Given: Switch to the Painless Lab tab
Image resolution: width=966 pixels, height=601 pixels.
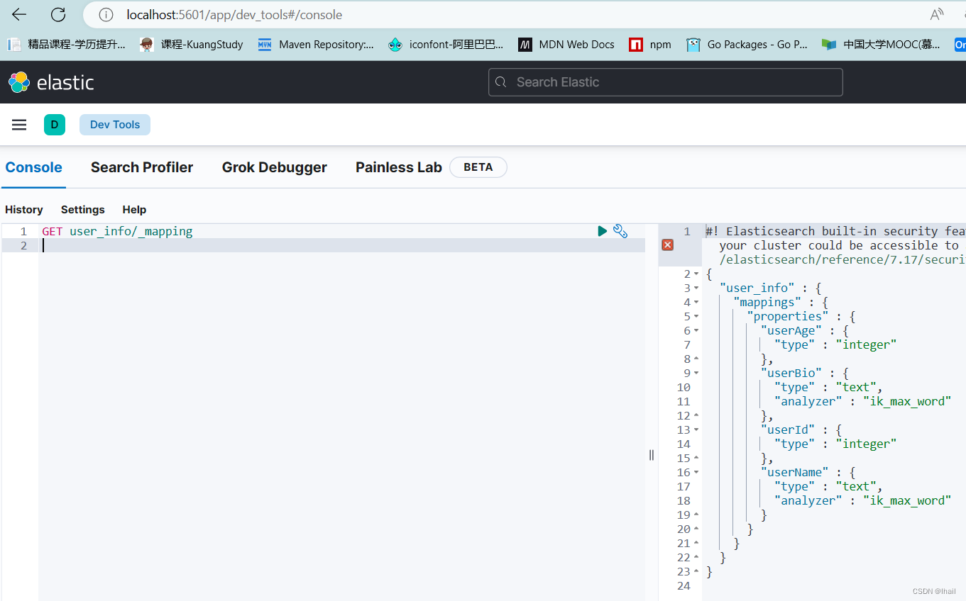Looking at the screenshot, I should 399,168.
